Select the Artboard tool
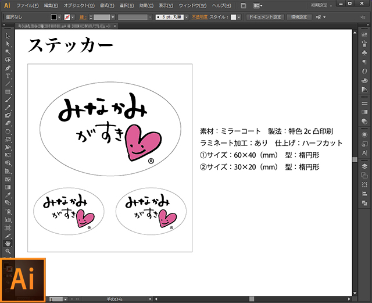This screenshot has width=372, height=303. (8, 228)
